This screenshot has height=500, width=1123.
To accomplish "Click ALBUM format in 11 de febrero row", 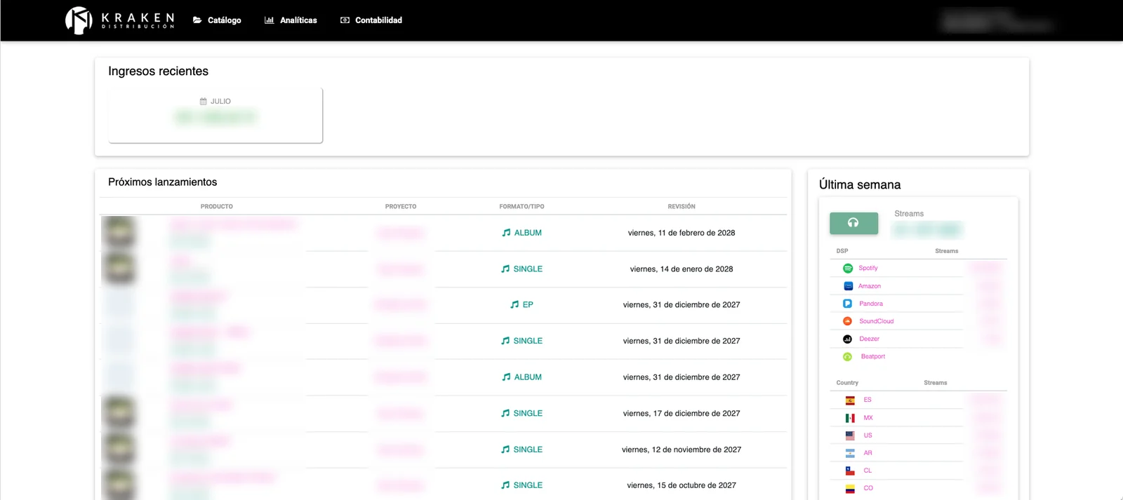I will [x=528, y=233].
